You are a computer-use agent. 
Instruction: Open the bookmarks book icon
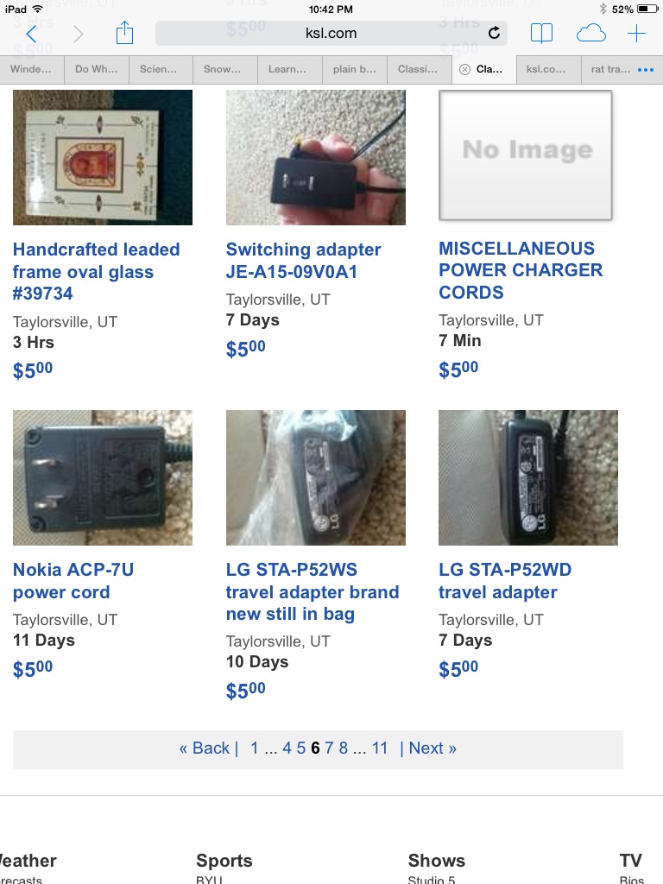[541, 34]
